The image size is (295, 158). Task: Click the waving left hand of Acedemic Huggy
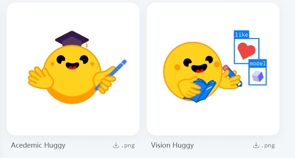[x=40, y=78]
